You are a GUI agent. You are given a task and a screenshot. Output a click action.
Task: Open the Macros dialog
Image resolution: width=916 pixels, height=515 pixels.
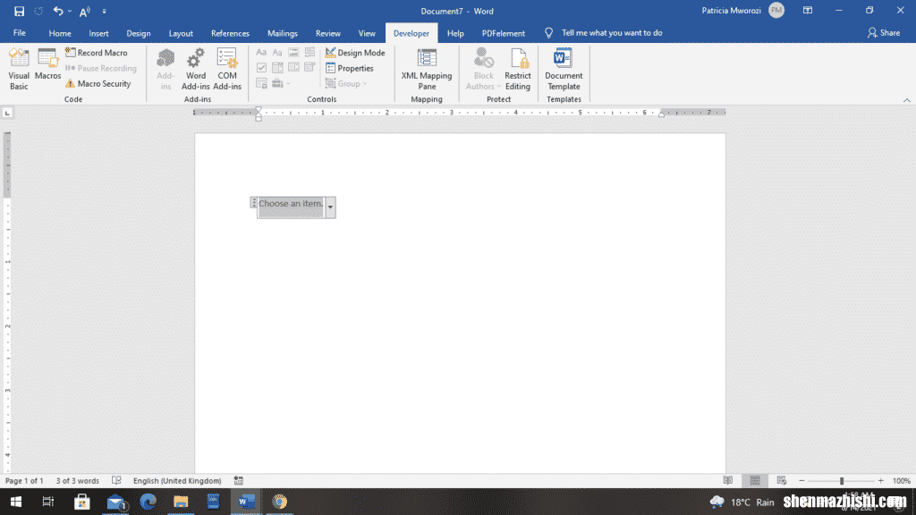tap(48, 64)
